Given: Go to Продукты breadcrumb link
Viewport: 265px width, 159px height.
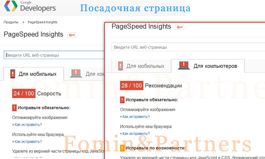Looking at the screenshot, I should (11, 22).
